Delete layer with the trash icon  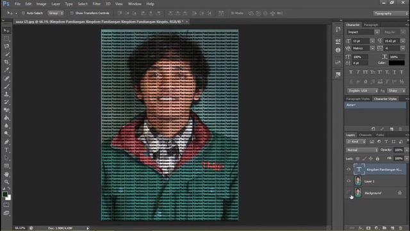tap(400, 228)
